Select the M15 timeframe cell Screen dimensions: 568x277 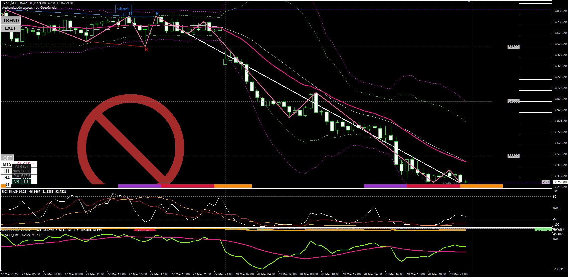(x=7, y=164)
